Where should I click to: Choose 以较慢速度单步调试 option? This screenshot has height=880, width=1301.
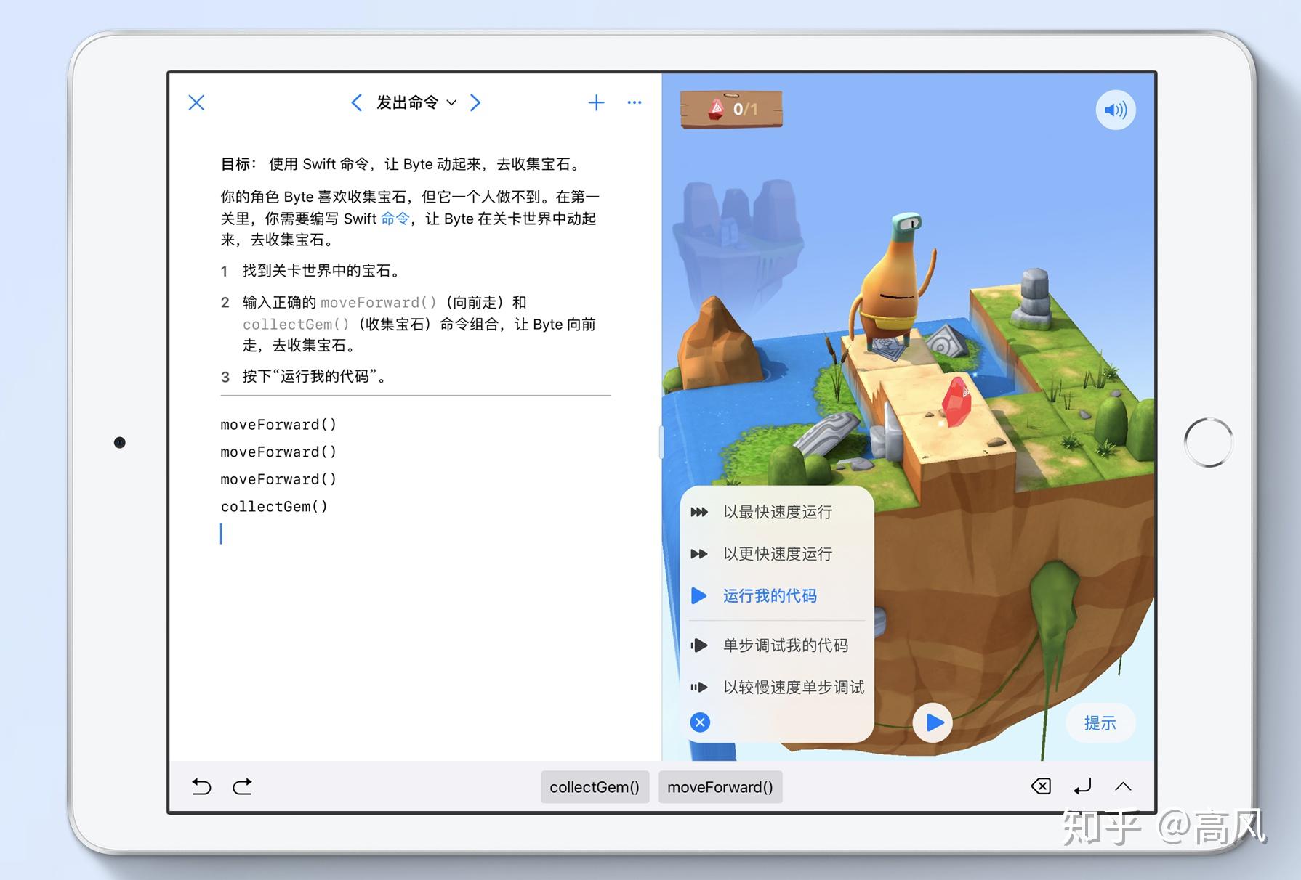(776, 687)
